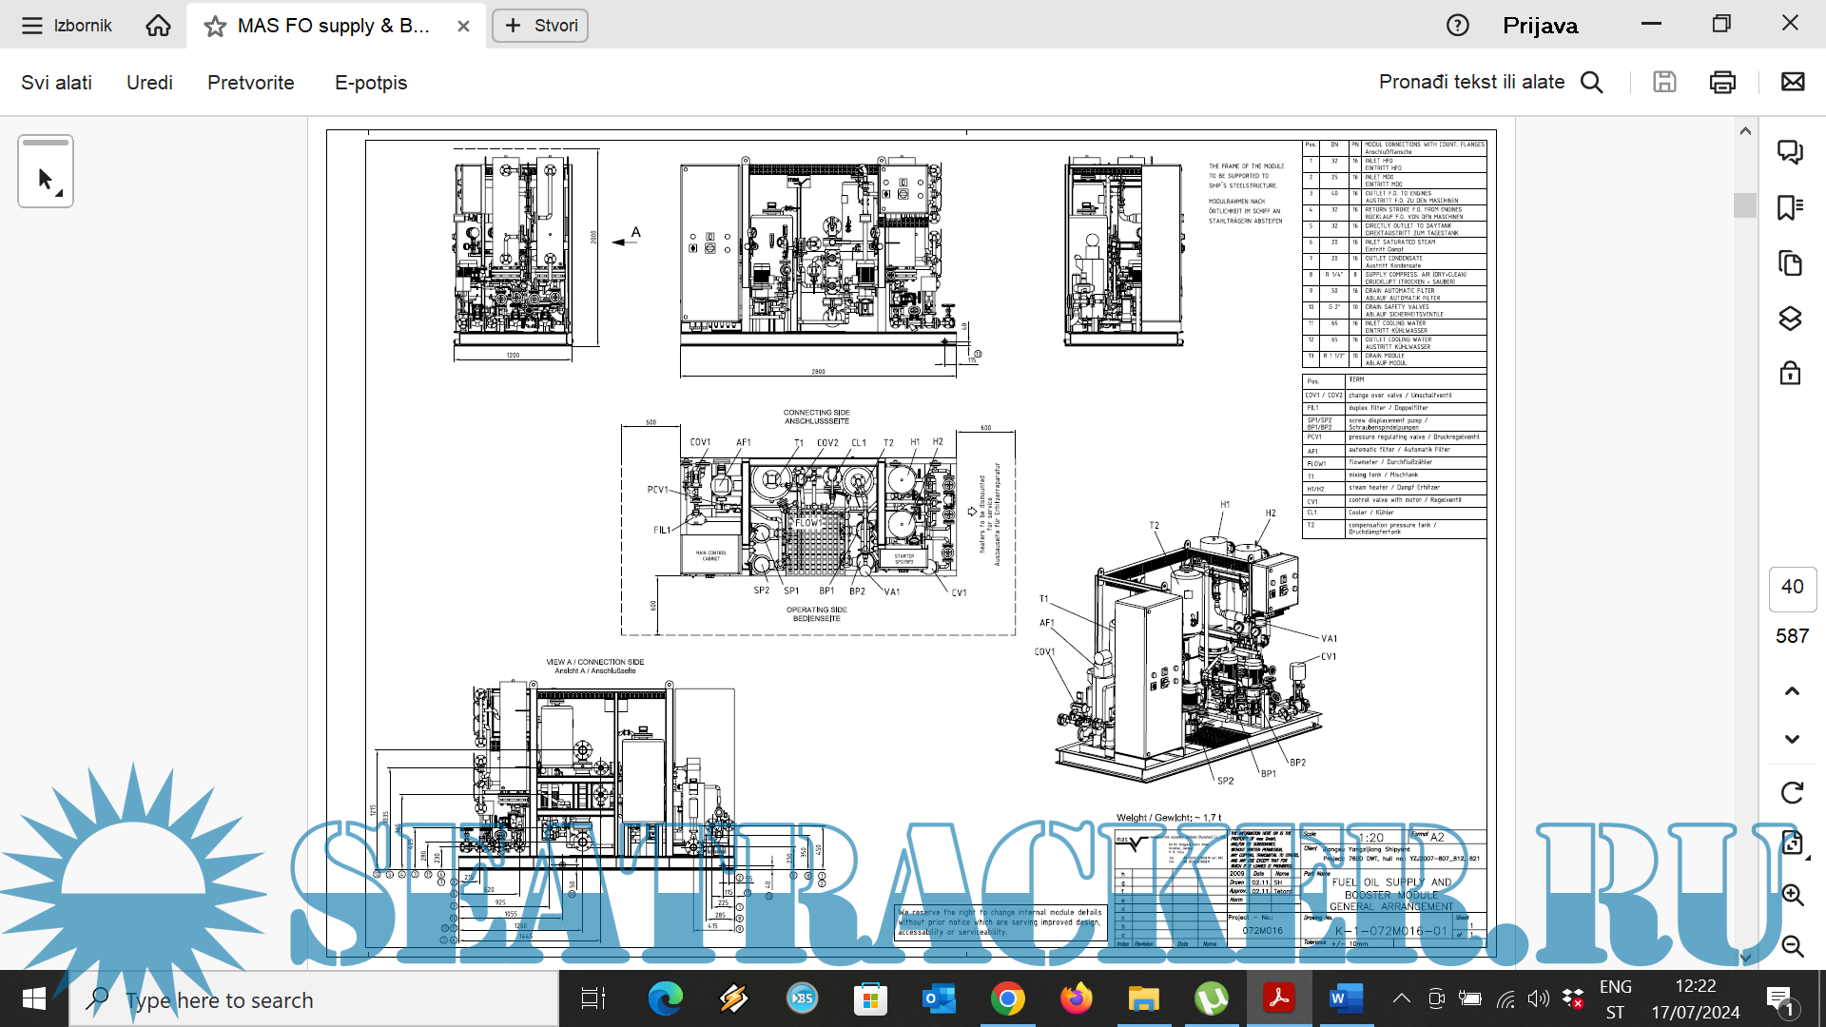Click the Stvori create button

point(540,26)
